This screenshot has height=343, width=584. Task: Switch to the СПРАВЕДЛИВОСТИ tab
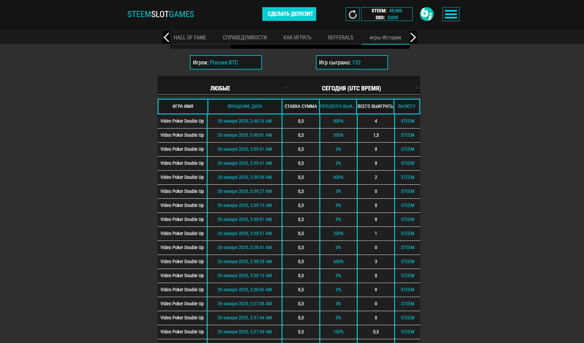coord(244,38)
